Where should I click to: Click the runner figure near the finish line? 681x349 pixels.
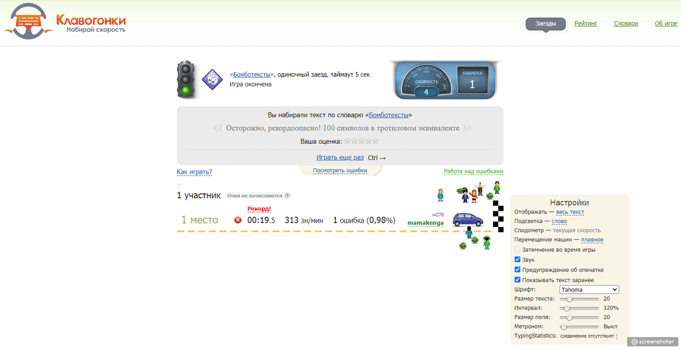pos(468,232)
